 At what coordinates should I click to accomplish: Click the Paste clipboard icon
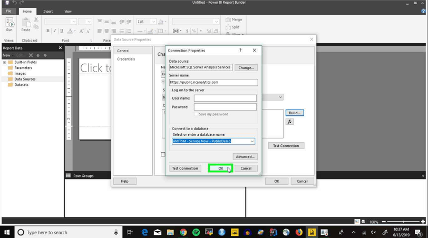point(26,25)
